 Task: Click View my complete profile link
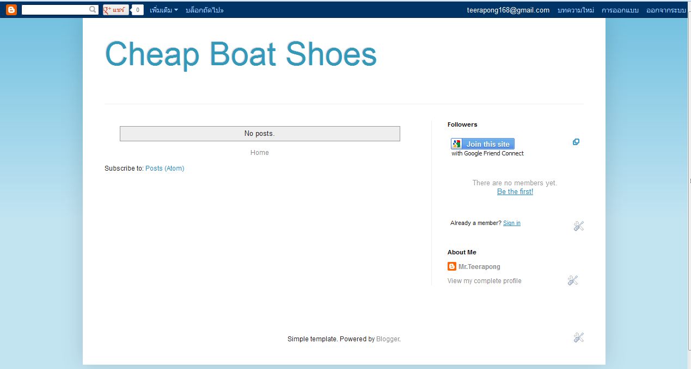[x=484, y=281]
